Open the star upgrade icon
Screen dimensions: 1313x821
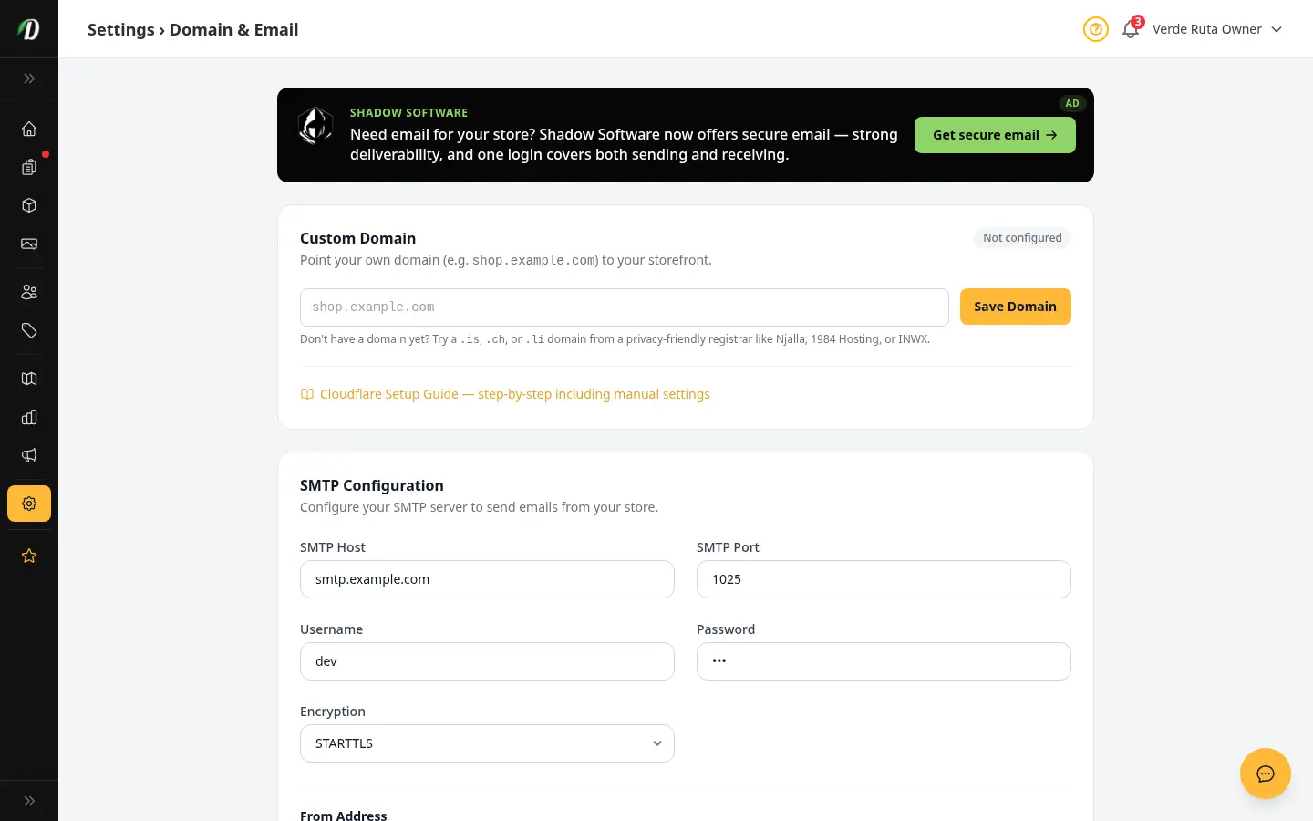[29, 556]
